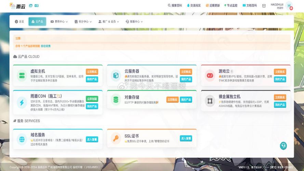The height and width of the screenshot is (171, 304).
Task: Open 节点监控 node monitoring link
Action: coord(231,5)
